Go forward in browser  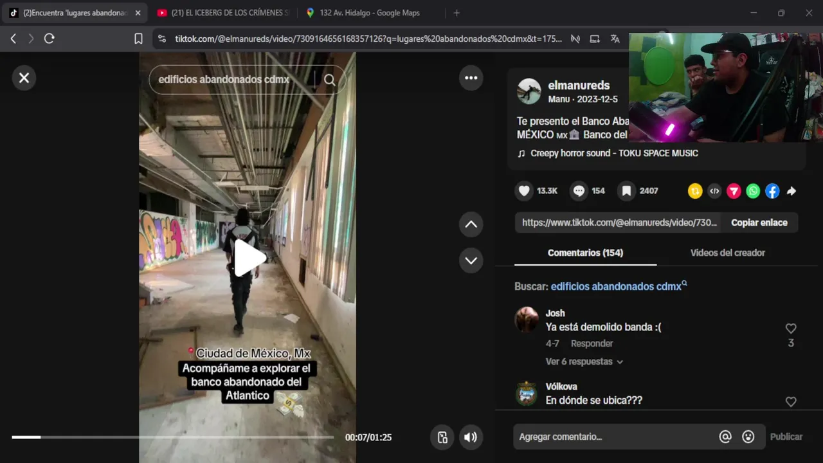[30, 39]
